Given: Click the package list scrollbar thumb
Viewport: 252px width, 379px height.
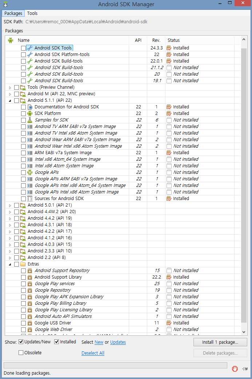Looking at the screenshot, I should pos(244,185).
